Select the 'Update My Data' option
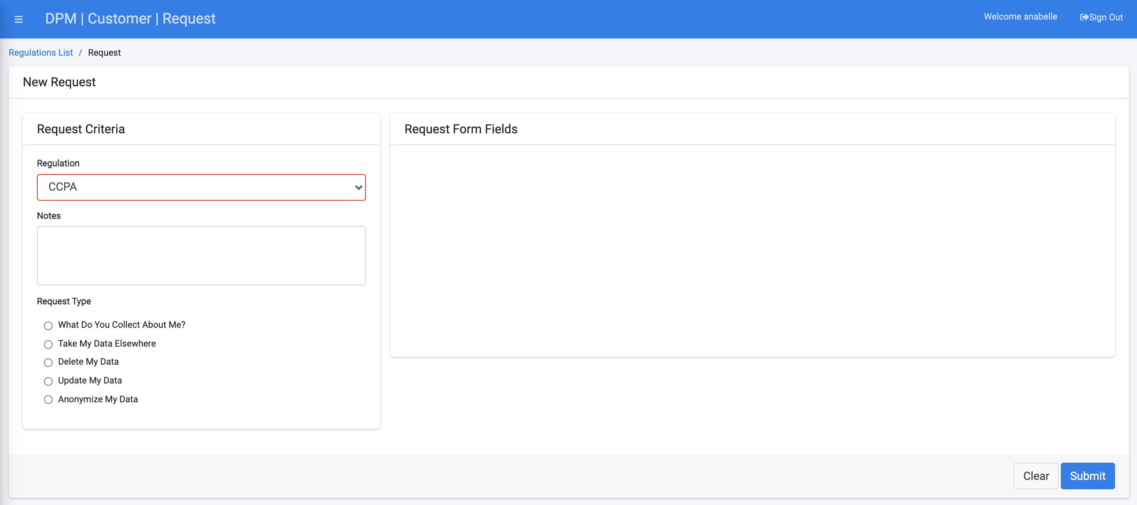 pyautogui.click(x=48, y=381)
